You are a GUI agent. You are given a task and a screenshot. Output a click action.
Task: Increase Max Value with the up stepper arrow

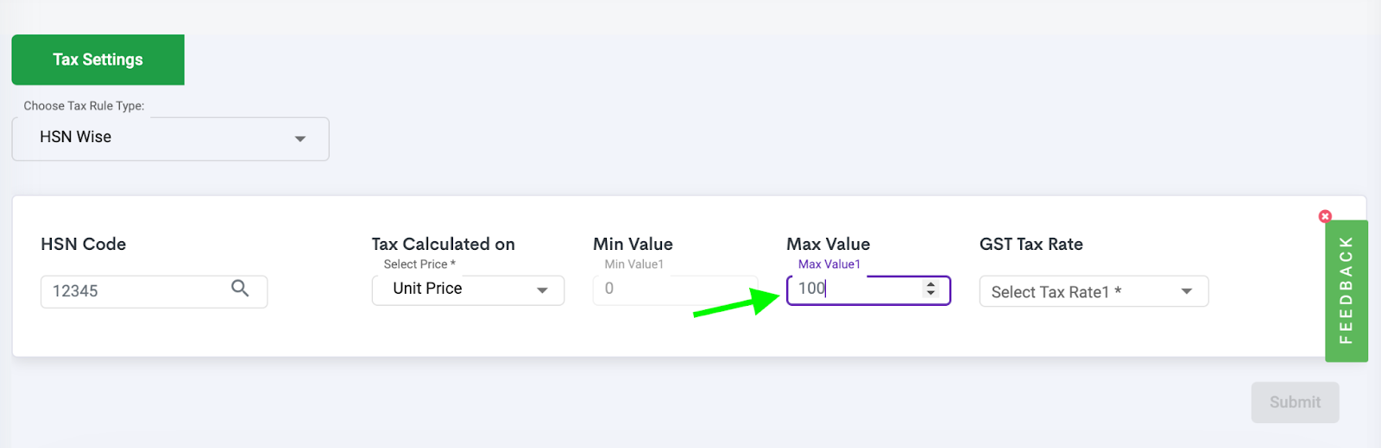[930, 284]
